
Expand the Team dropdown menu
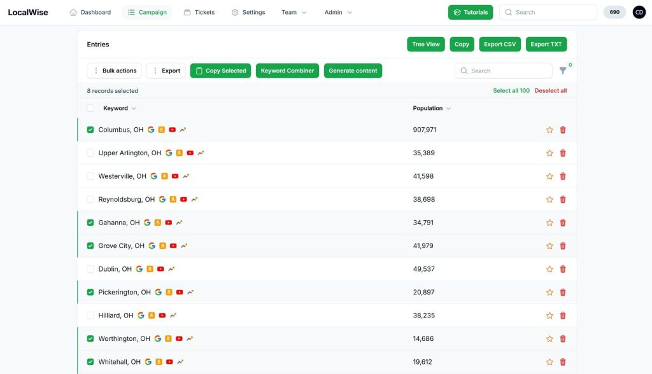[x=294, y=12]
